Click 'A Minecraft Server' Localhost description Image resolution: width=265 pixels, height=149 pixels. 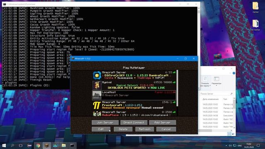(116, 95)
